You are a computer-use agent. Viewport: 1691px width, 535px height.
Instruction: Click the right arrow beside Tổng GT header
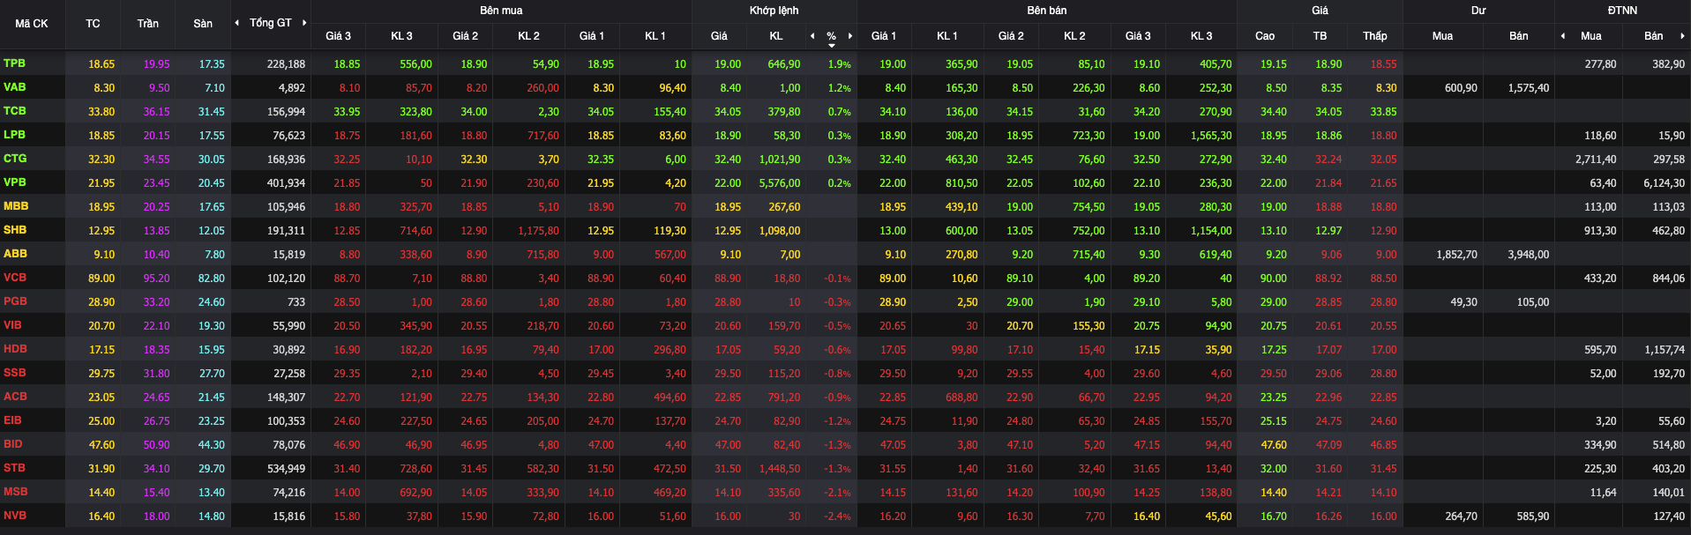304,23
